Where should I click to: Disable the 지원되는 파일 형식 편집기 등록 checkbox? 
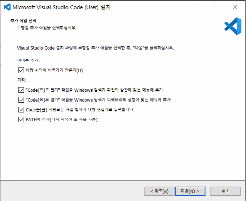(x=20, y=110)
